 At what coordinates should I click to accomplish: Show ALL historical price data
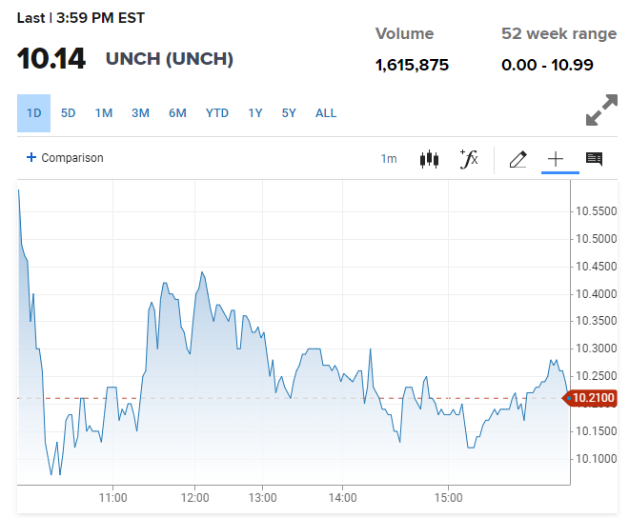point(326,113)
